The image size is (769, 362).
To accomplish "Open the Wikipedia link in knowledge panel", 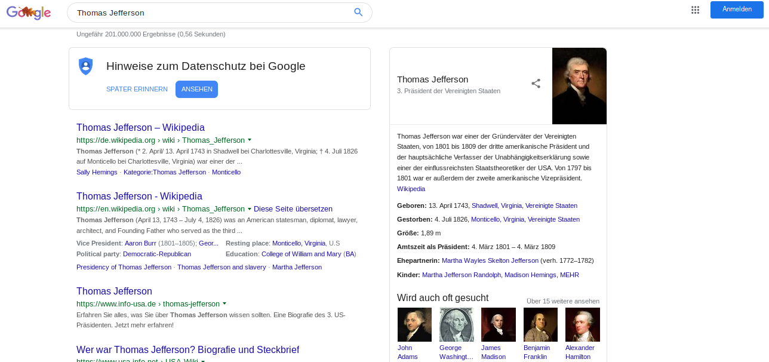I will point(411,189).
